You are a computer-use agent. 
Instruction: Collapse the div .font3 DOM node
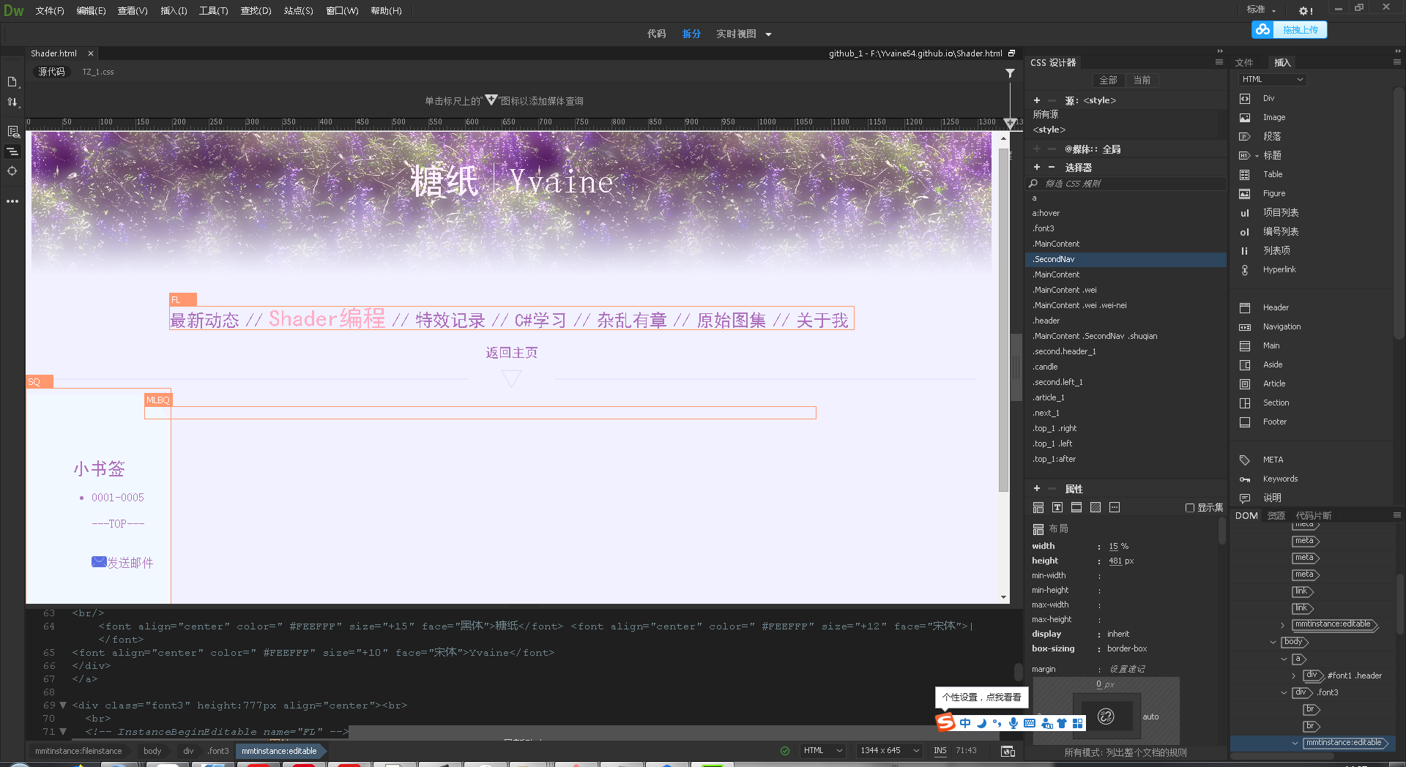coord(1284,692)
